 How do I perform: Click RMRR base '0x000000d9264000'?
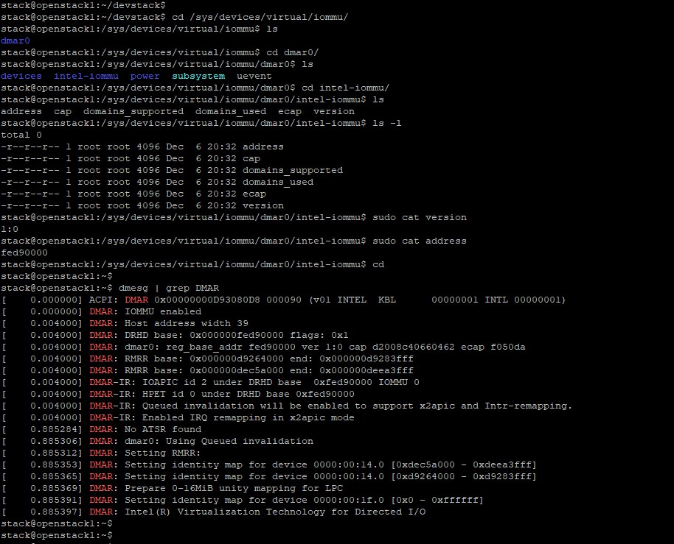click(237, 358)
